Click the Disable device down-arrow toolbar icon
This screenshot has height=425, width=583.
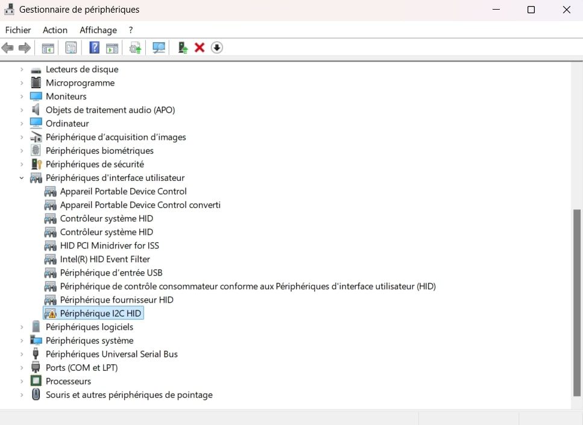pos(216,48)
